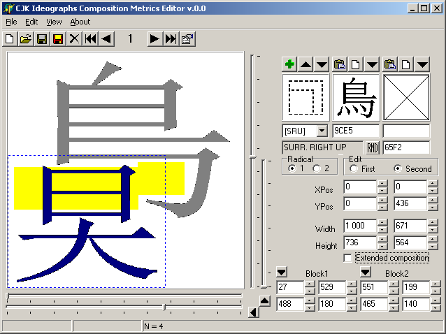Click the RND button
The width and height of the screenshot is (446, 334).
pyautogui.click(x=372, y=148)
